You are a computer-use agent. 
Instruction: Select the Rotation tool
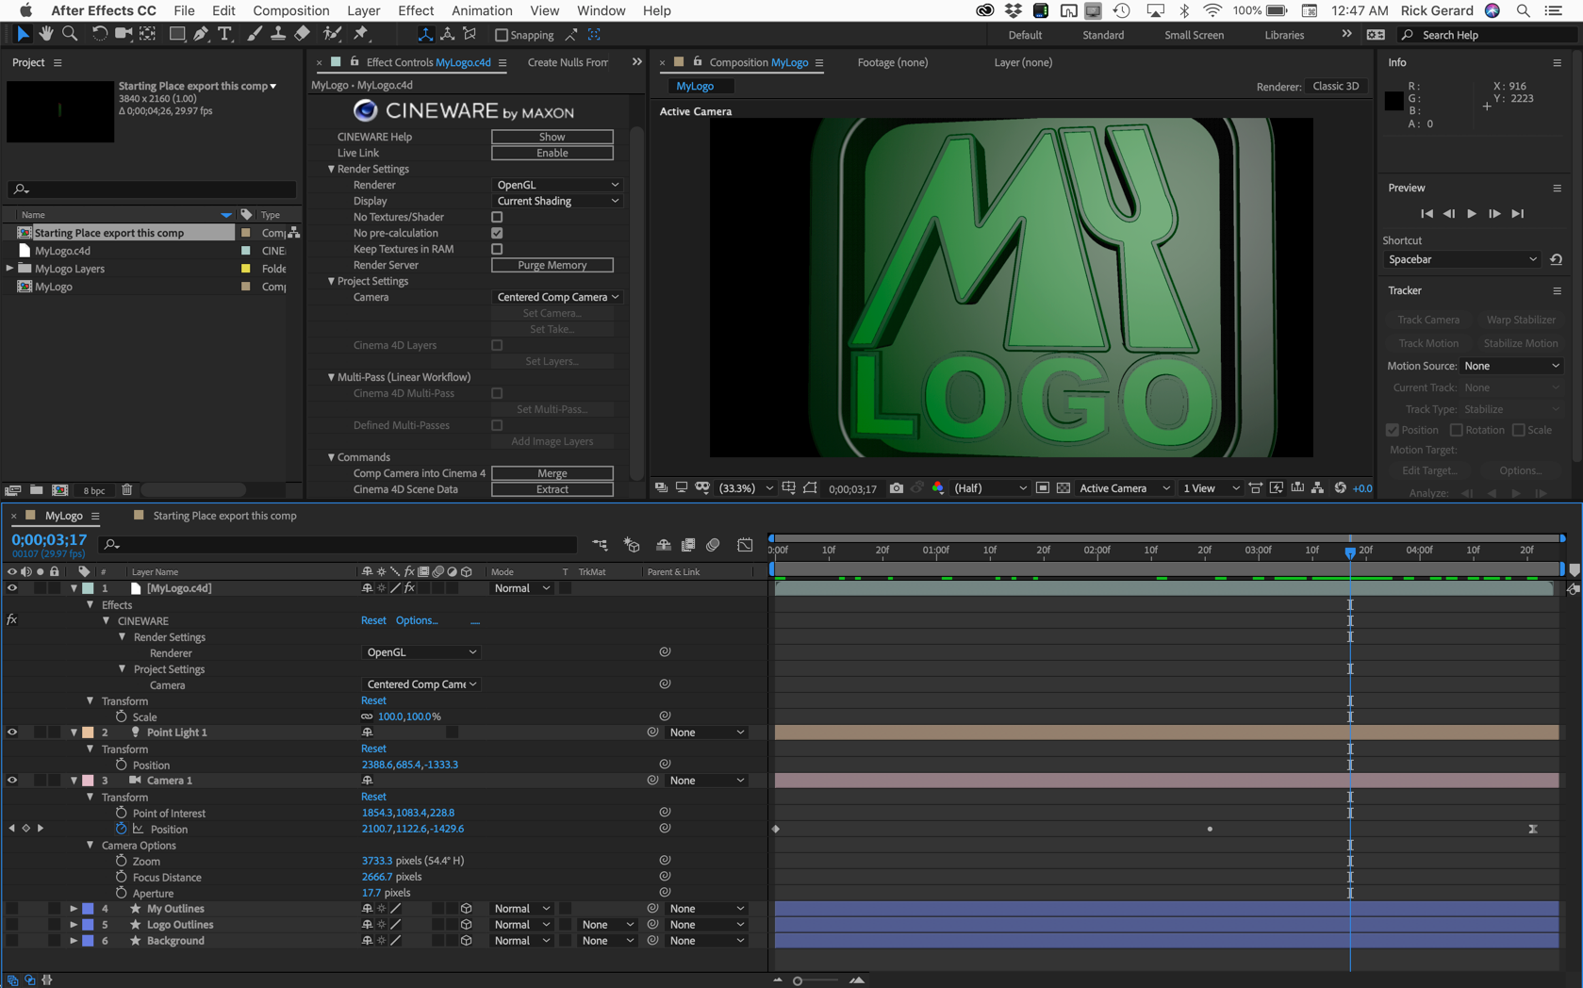[x=99, y=34]
